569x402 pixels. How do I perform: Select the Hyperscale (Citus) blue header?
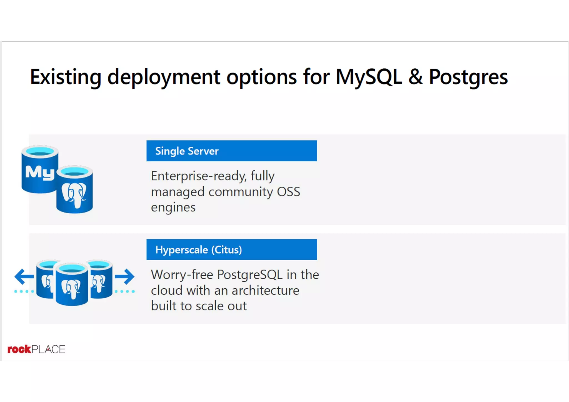(232, 249)
